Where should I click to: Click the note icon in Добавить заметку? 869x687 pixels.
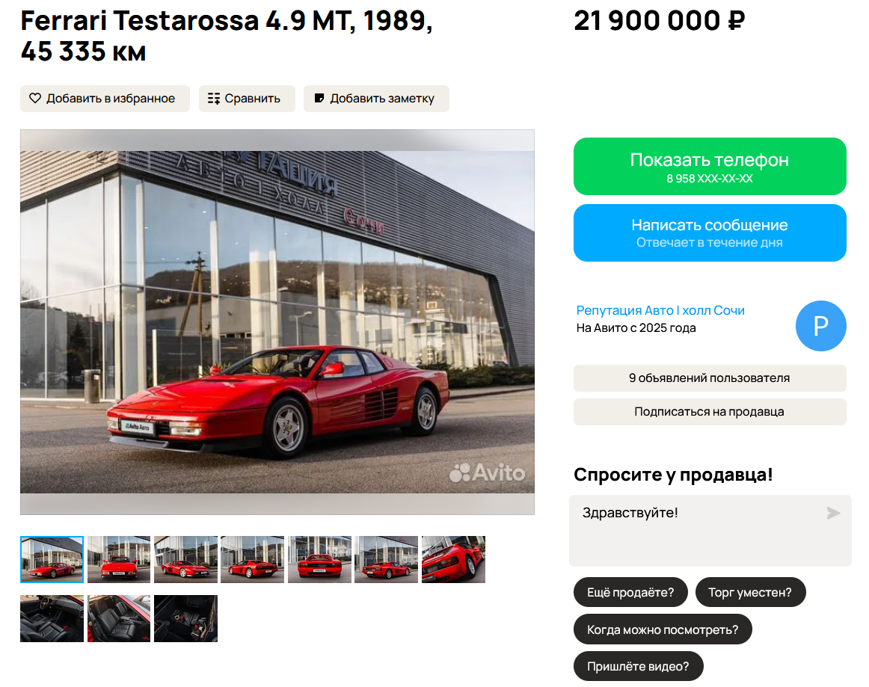click(x=319, y=98)
